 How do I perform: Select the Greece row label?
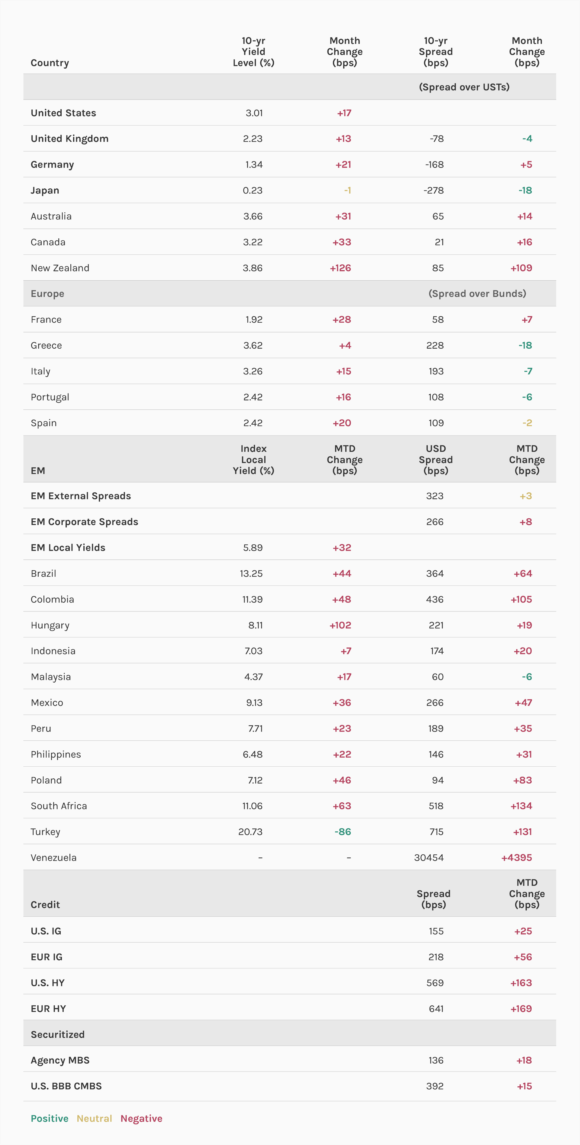46,345
